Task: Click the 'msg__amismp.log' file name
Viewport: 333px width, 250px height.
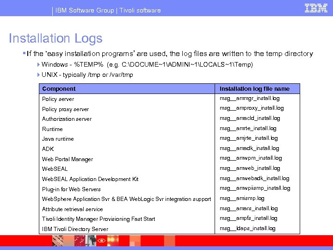Action: (x=242, y=198)
